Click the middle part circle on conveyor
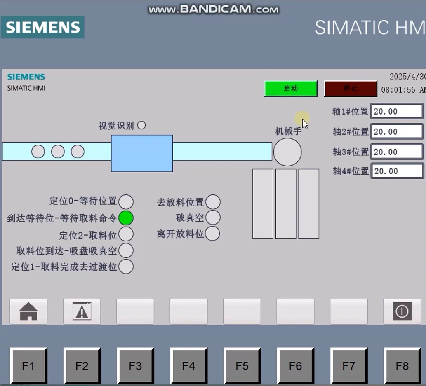This screenshot has height=386, width=426. (x=58, y=152)
